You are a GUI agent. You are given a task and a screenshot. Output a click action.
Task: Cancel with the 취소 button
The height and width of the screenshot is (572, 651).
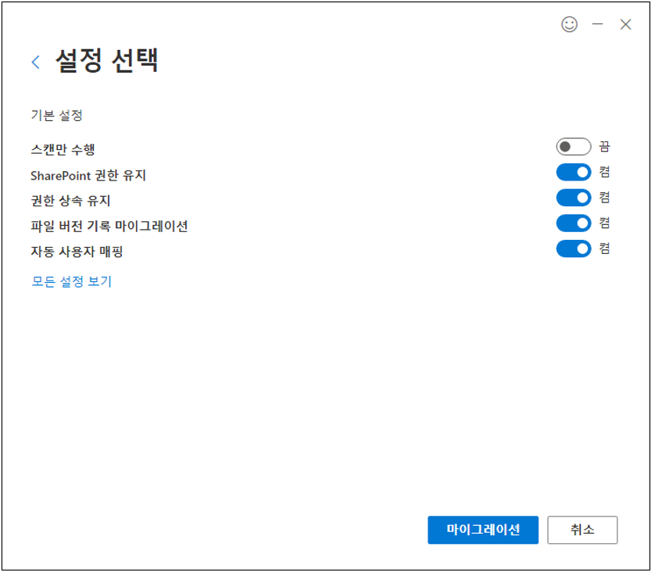click(582, 530)
